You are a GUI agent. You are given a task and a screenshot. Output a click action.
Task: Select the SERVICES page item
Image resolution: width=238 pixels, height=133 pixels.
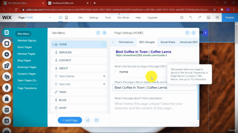point(79,52)
